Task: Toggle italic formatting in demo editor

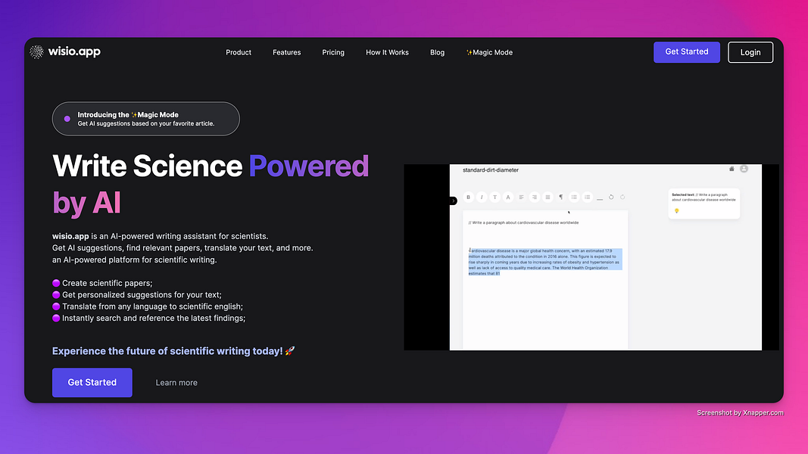Action: pos(482,197)
